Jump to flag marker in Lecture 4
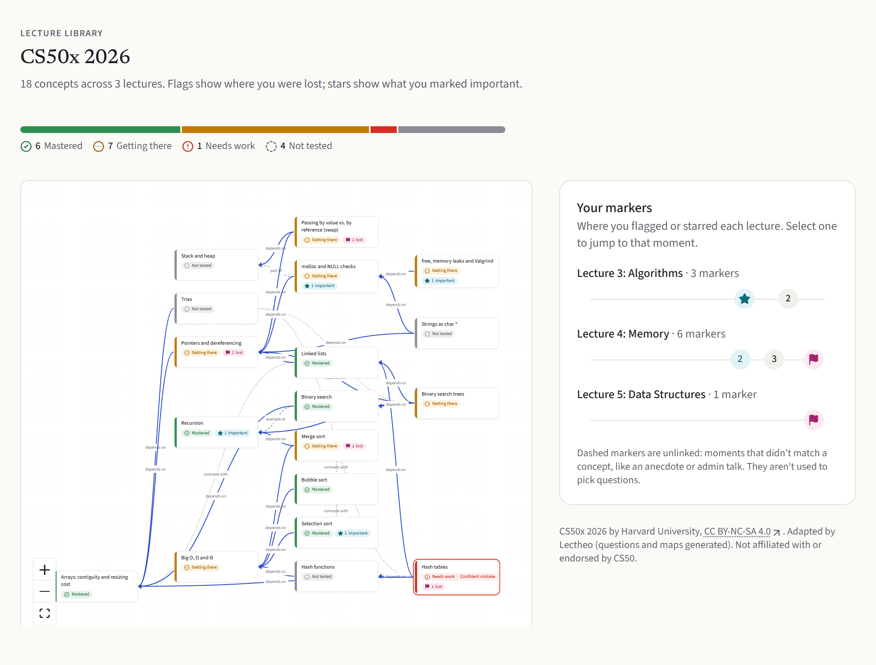 point(814,359)
